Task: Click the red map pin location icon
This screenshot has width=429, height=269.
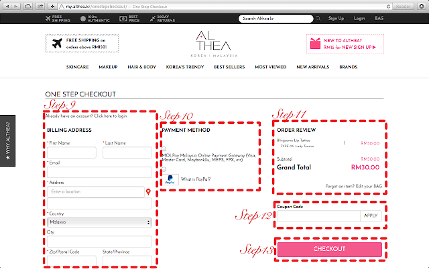Action: click(x=148, y=192)
